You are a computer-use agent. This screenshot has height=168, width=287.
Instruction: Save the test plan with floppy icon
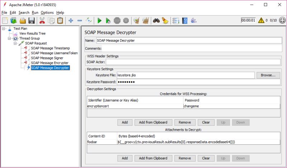tap(32, 20)
